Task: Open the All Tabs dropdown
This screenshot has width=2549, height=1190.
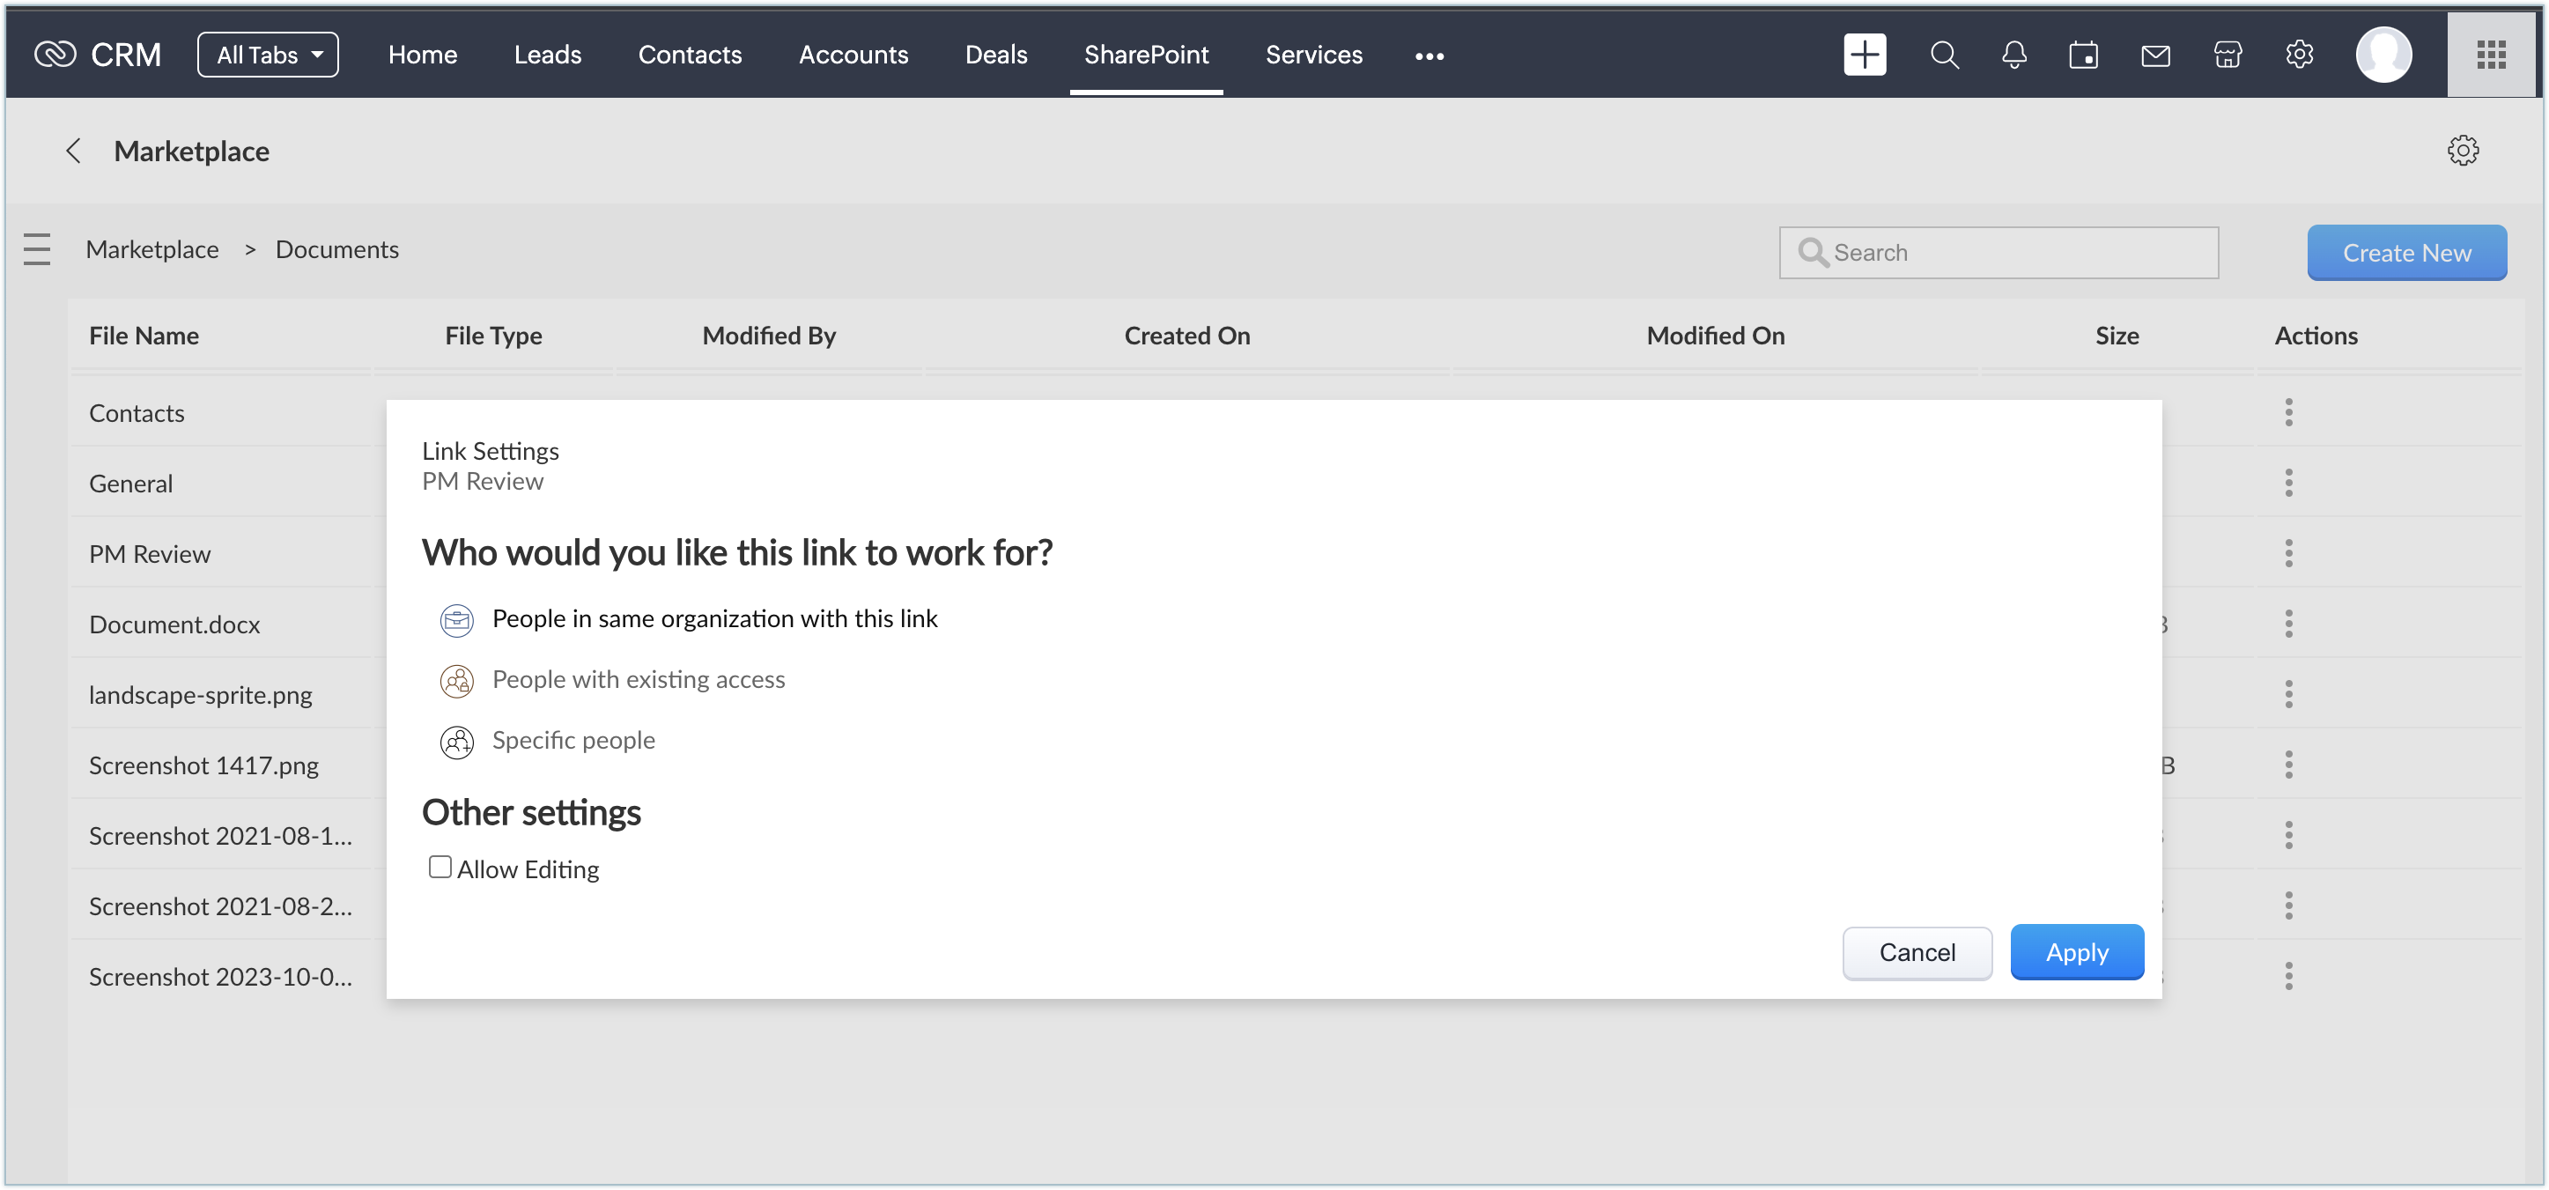Action: click(268, 55)
